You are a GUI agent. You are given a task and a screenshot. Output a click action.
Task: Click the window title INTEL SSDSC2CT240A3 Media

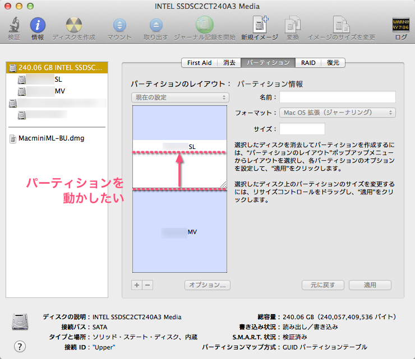[208, 6]
